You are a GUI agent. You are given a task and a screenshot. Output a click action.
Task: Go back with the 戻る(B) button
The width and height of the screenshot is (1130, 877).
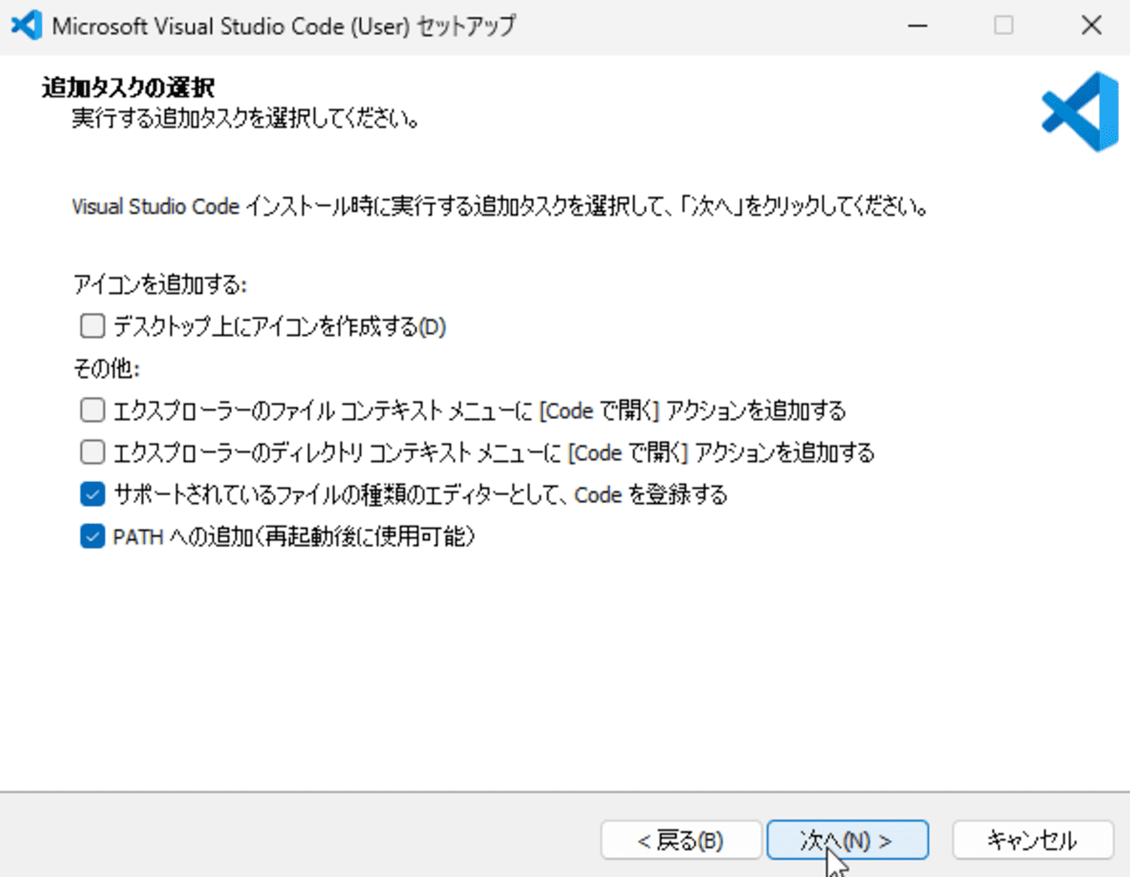pyautogui.click(x=680, y=839)
